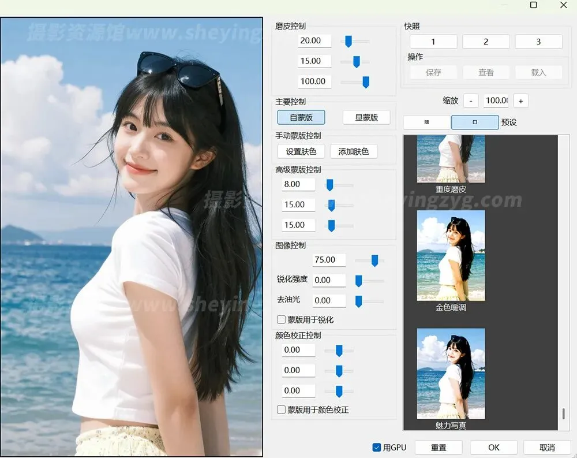
Task: Click the 取消 button
Action: click(x=547, y=447)
